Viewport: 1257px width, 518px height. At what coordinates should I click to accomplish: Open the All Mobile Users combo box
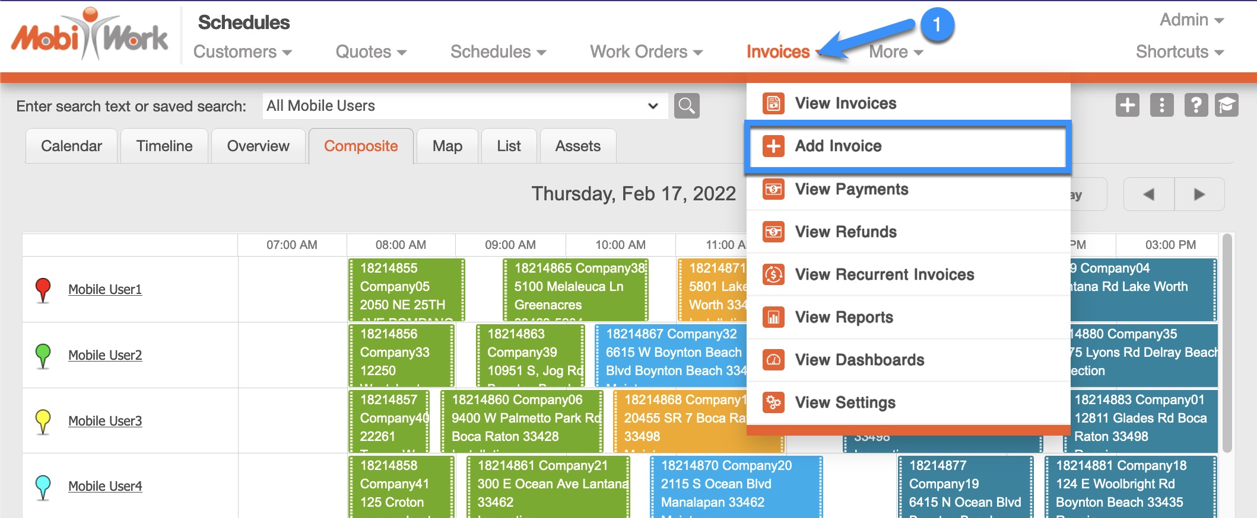click(x=464, y=106)
